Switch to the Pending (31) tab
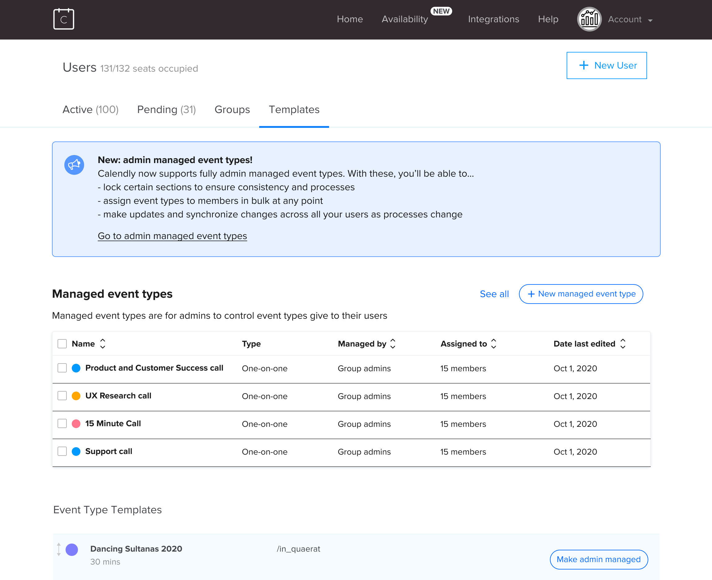Screen dimensions: 712x580 tap(167, 110)
